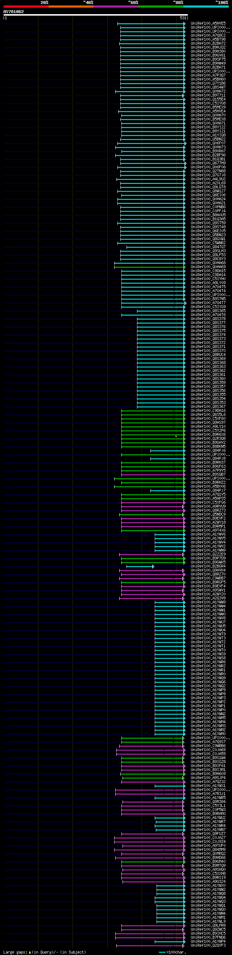The width and height of the screenshot is (232, 955).
Task: Select hit UniRef100_Q5BN22
Action: [x=208, y=139]
